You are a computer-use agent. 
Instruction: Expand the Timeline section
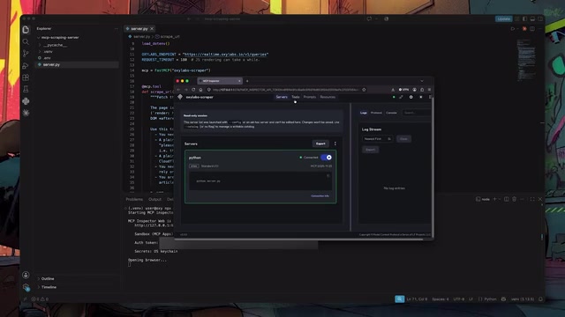click(x=49, y=287)
